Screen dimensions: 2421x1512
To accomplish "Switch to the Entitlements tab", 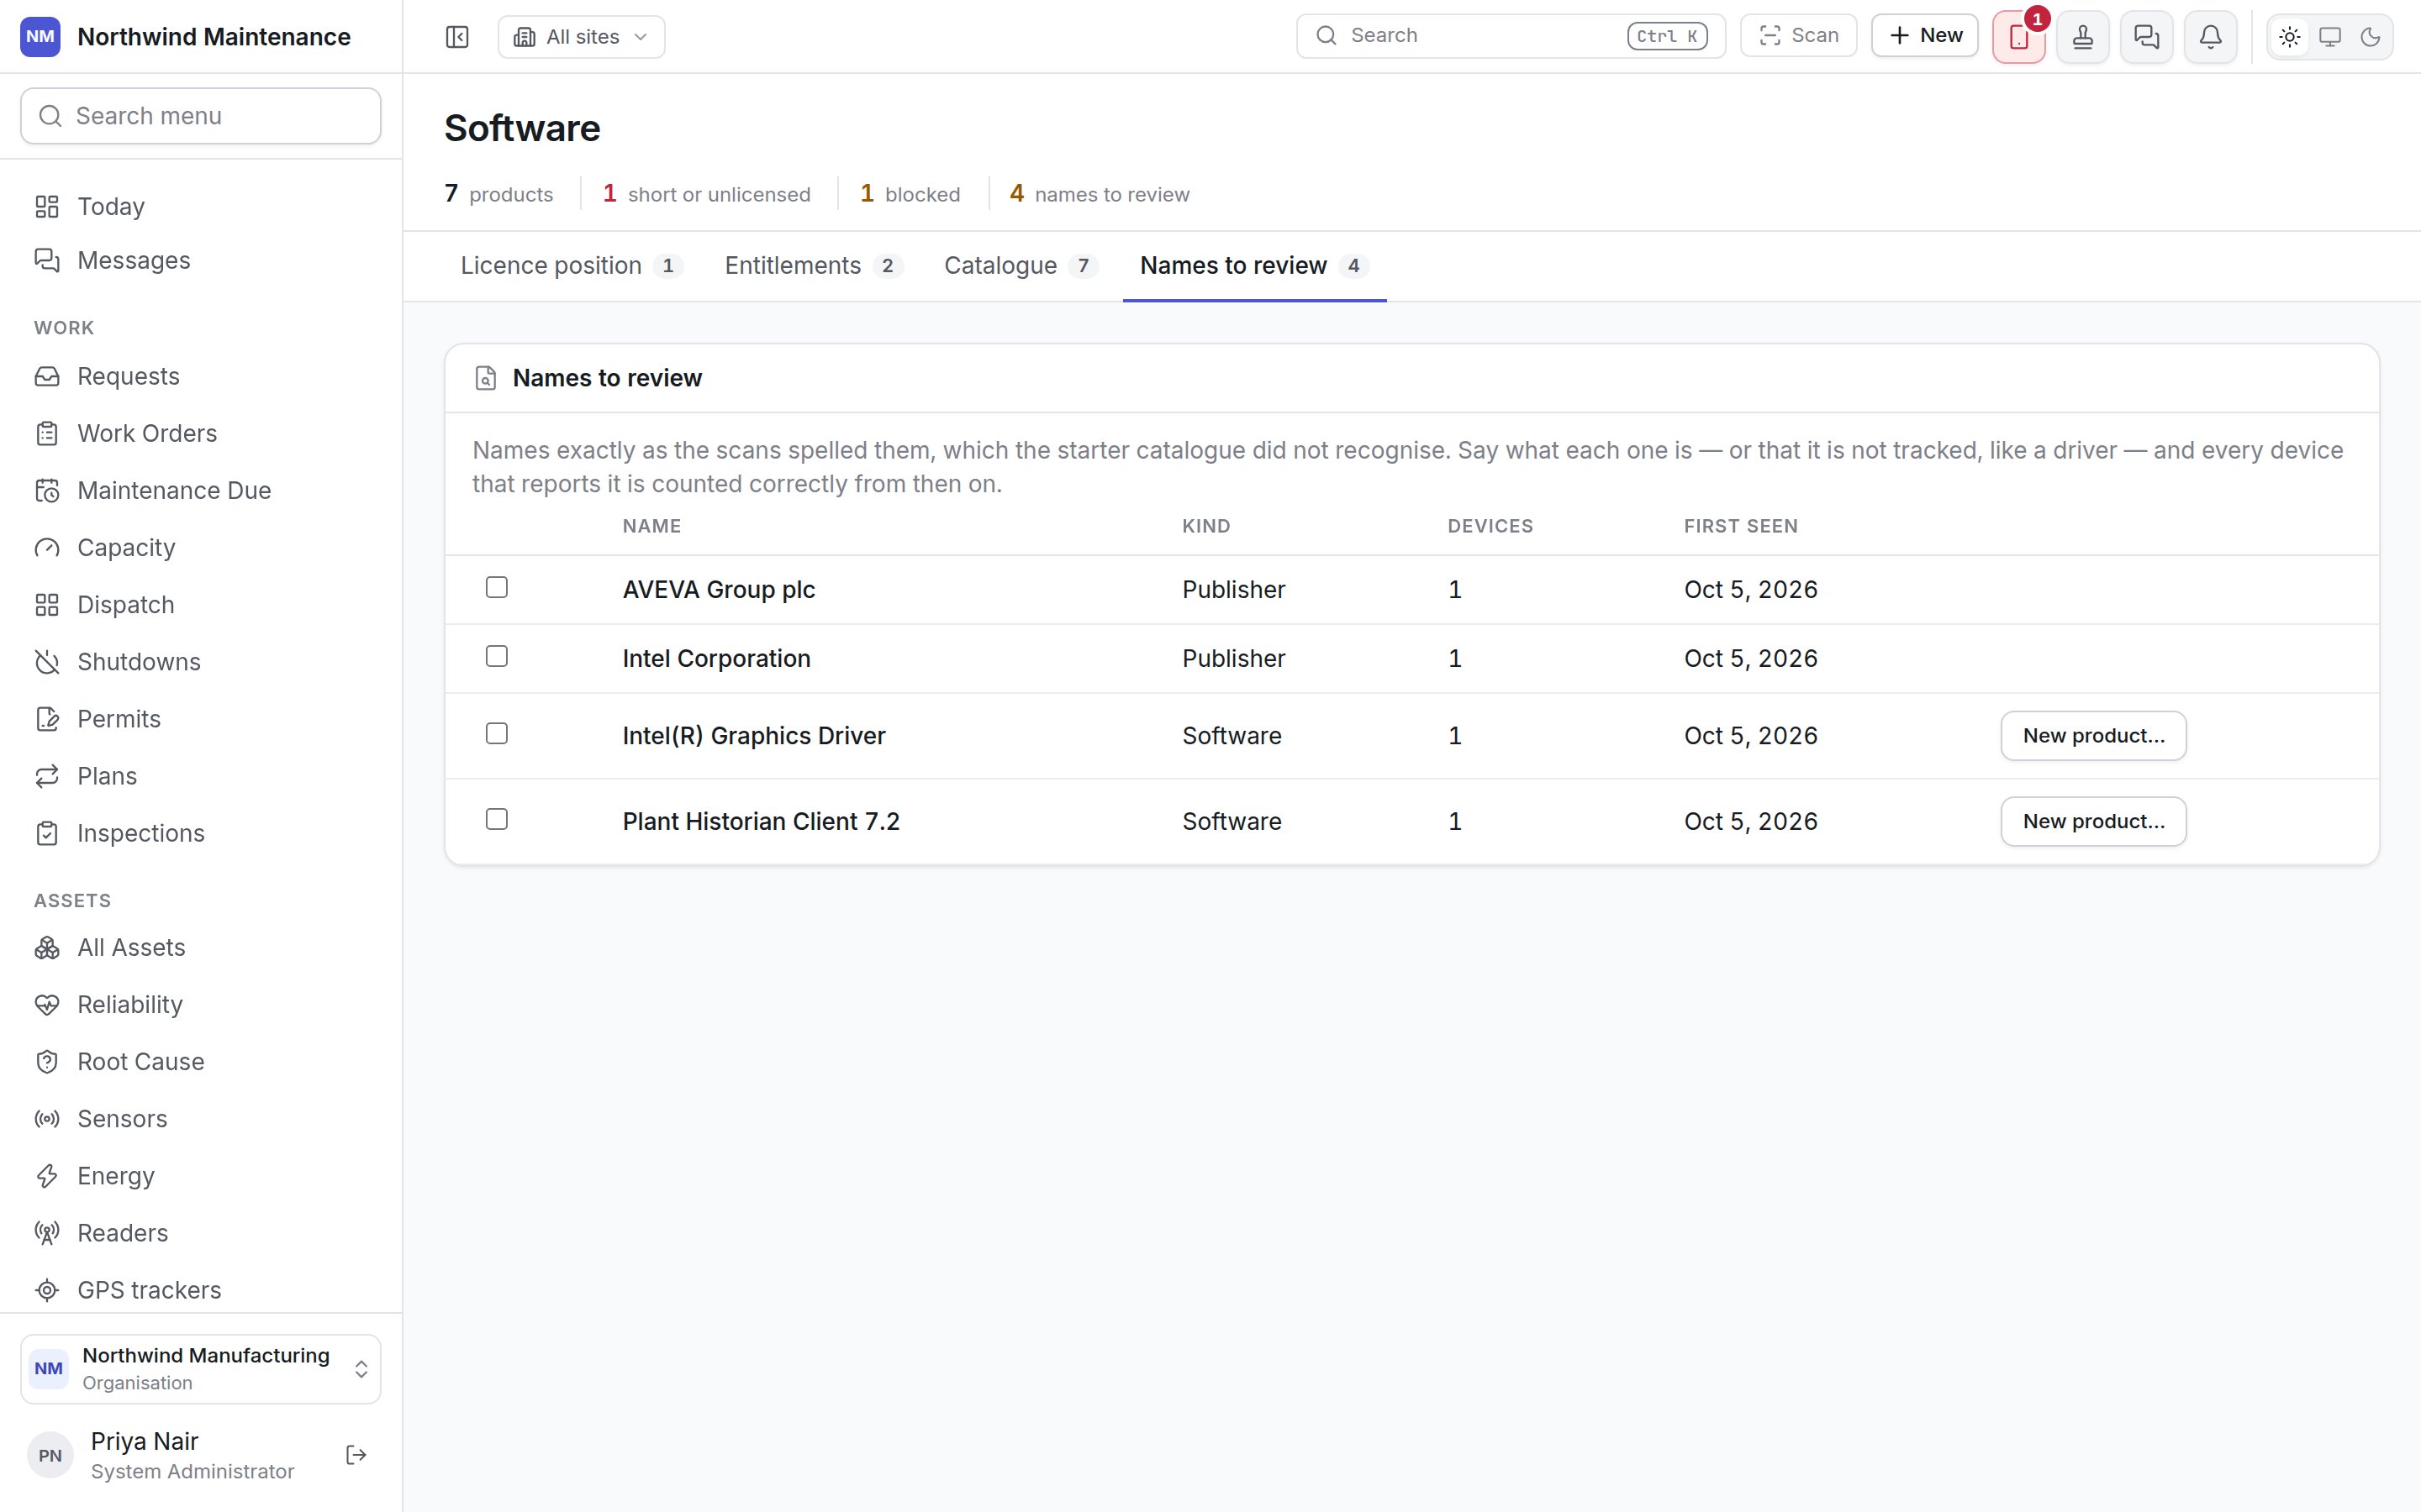I will pos(814,266).
